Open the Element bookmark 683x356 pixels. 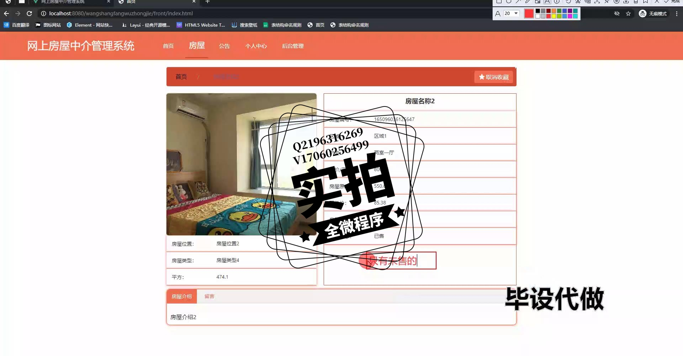(x=90, y=25)
